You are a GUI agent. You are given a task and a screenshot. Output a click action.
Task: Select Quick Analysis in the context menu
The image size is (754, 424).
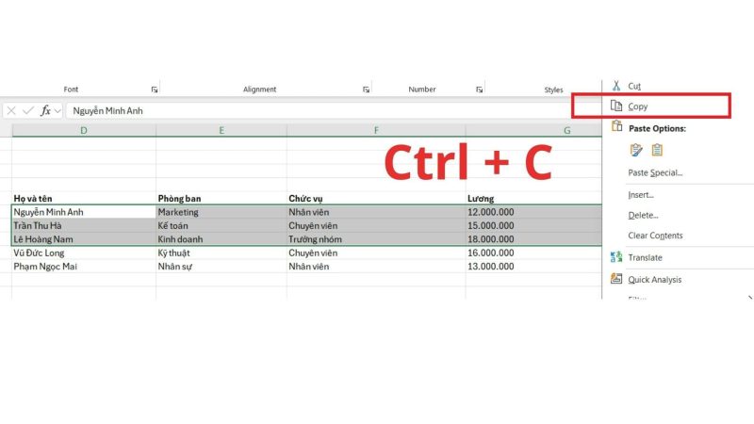pos(654,279)
